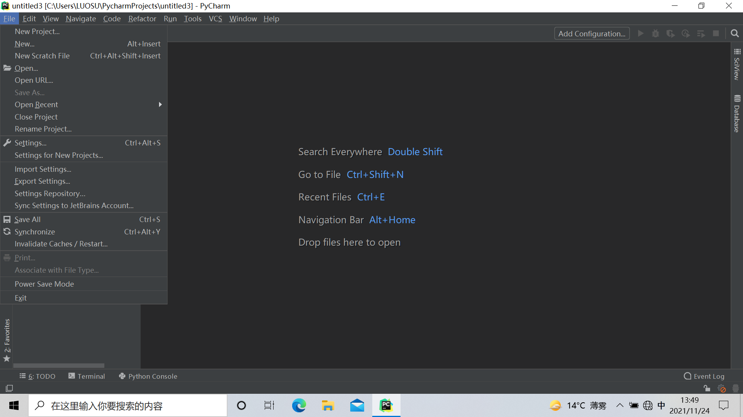Open the Python Console tool window

coord(148,376)
